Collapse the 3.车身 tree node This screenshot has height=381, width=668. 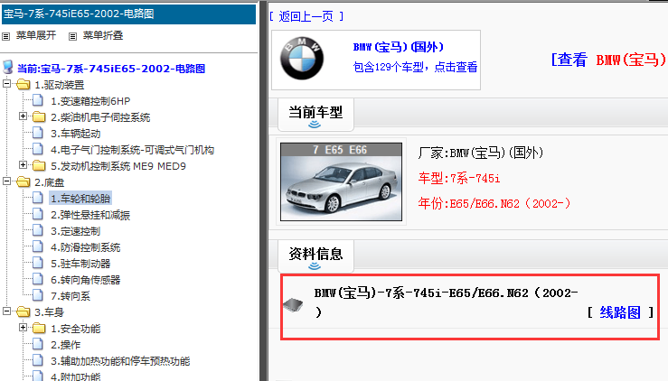pos(7,311)
